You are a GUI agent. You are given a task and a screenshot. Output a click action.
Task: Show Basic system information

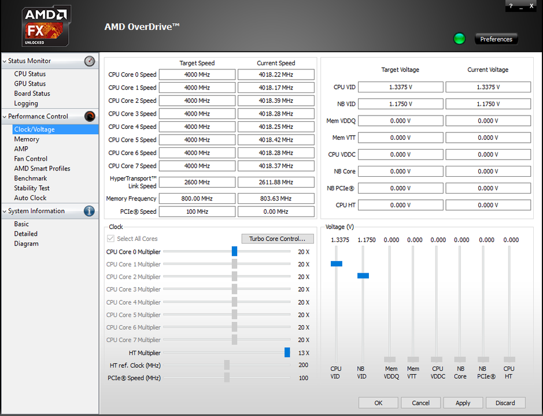click(x=21, y=224)
